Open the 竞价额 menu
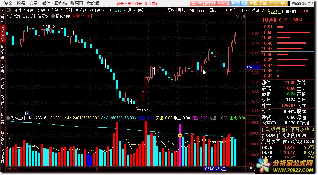The height and width of the screenshot is (175, 318). point(93,3)
